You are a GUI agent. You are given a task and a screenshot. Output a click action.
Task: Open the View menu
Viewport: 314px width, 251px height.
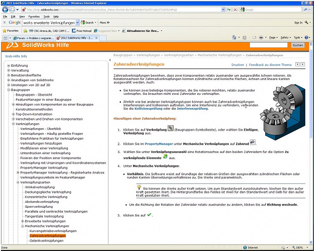22,16
